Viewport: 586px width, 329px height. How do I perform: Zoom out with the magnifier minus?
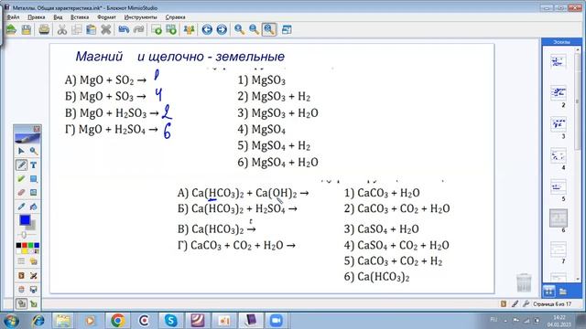(x=255, y=29)
